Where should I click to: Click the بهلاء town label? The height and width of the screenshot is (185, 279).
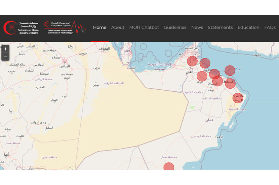pos(211,90)
